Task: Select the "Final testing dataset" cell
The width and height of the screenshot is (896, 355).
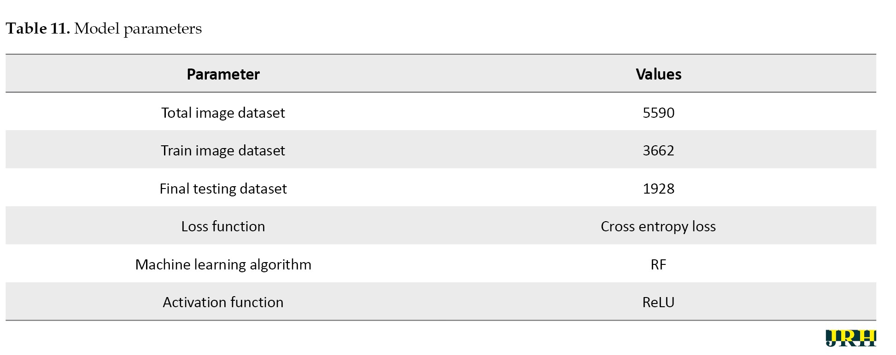Action: 223,189
